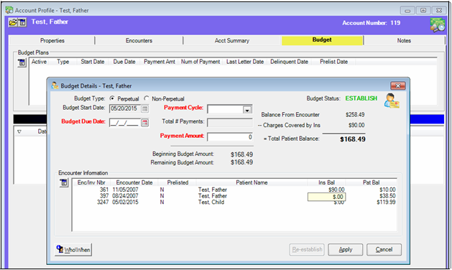
Task: Click the patient card icon beside ESTABLISH status
Action: (392, 101)
